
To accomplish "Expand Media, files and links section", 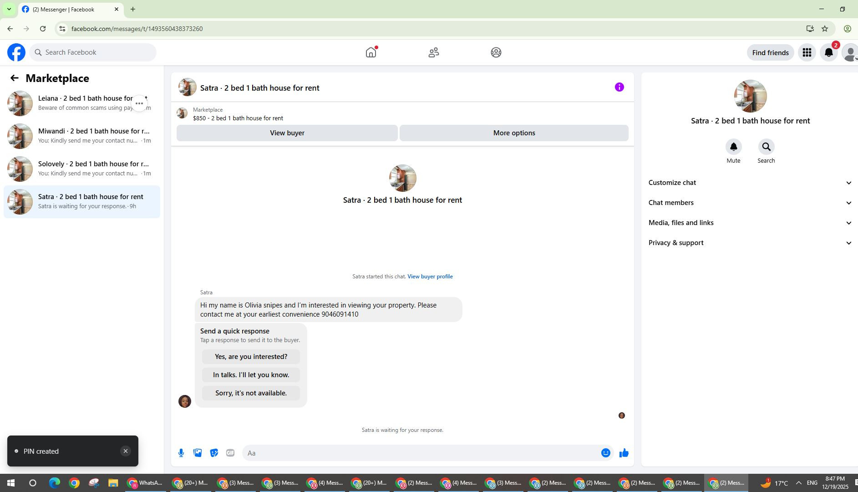I will point(750,223).
